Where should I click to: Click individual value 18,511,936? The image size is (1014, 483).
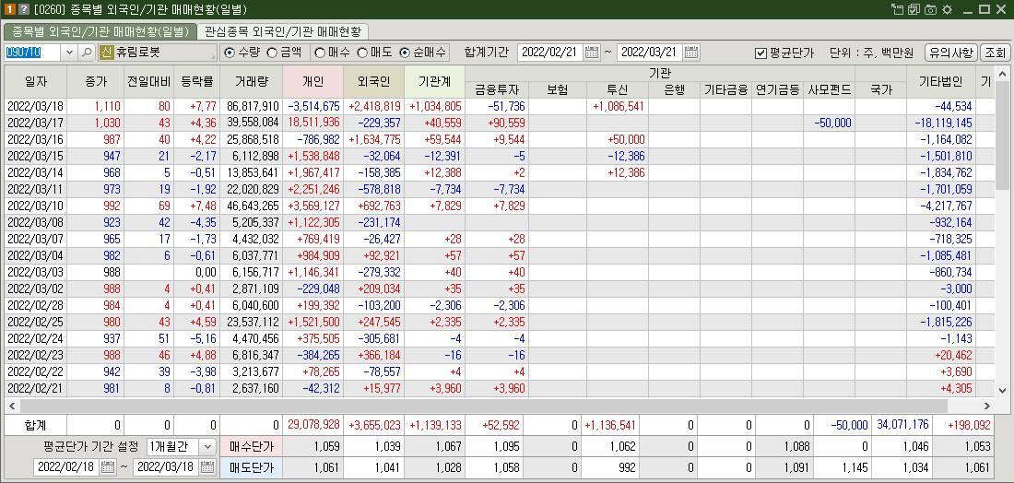pos(313,123)
